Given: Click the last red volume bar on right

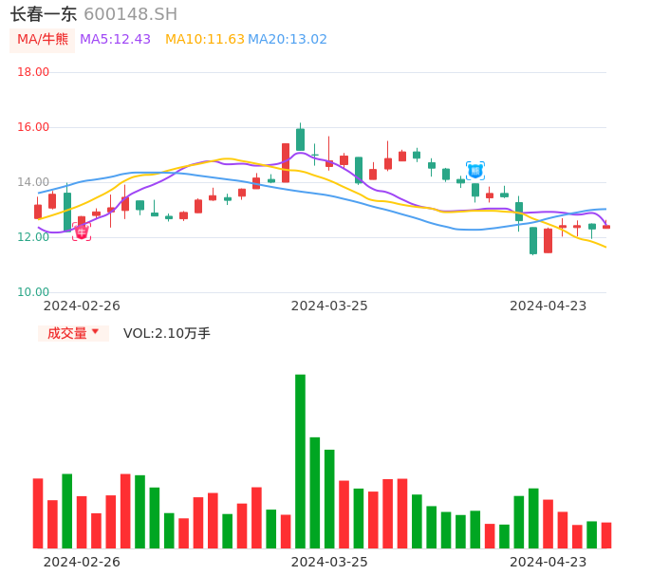Looking at the screenshot, I should tap(606, 535).
